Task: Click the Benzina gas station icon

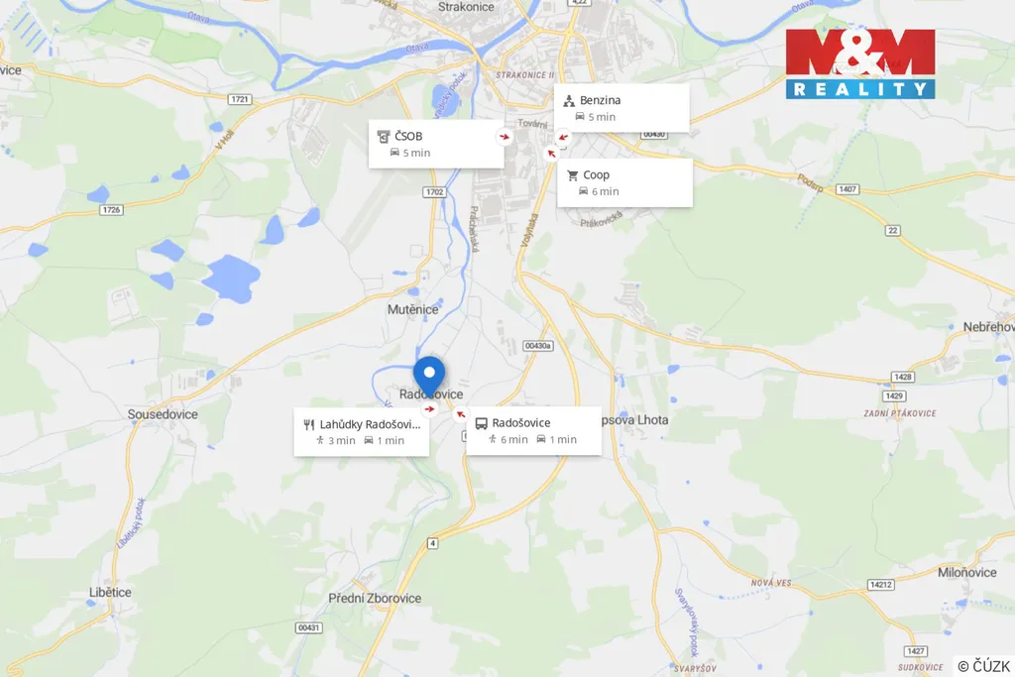Action: [x=569, y=100]
